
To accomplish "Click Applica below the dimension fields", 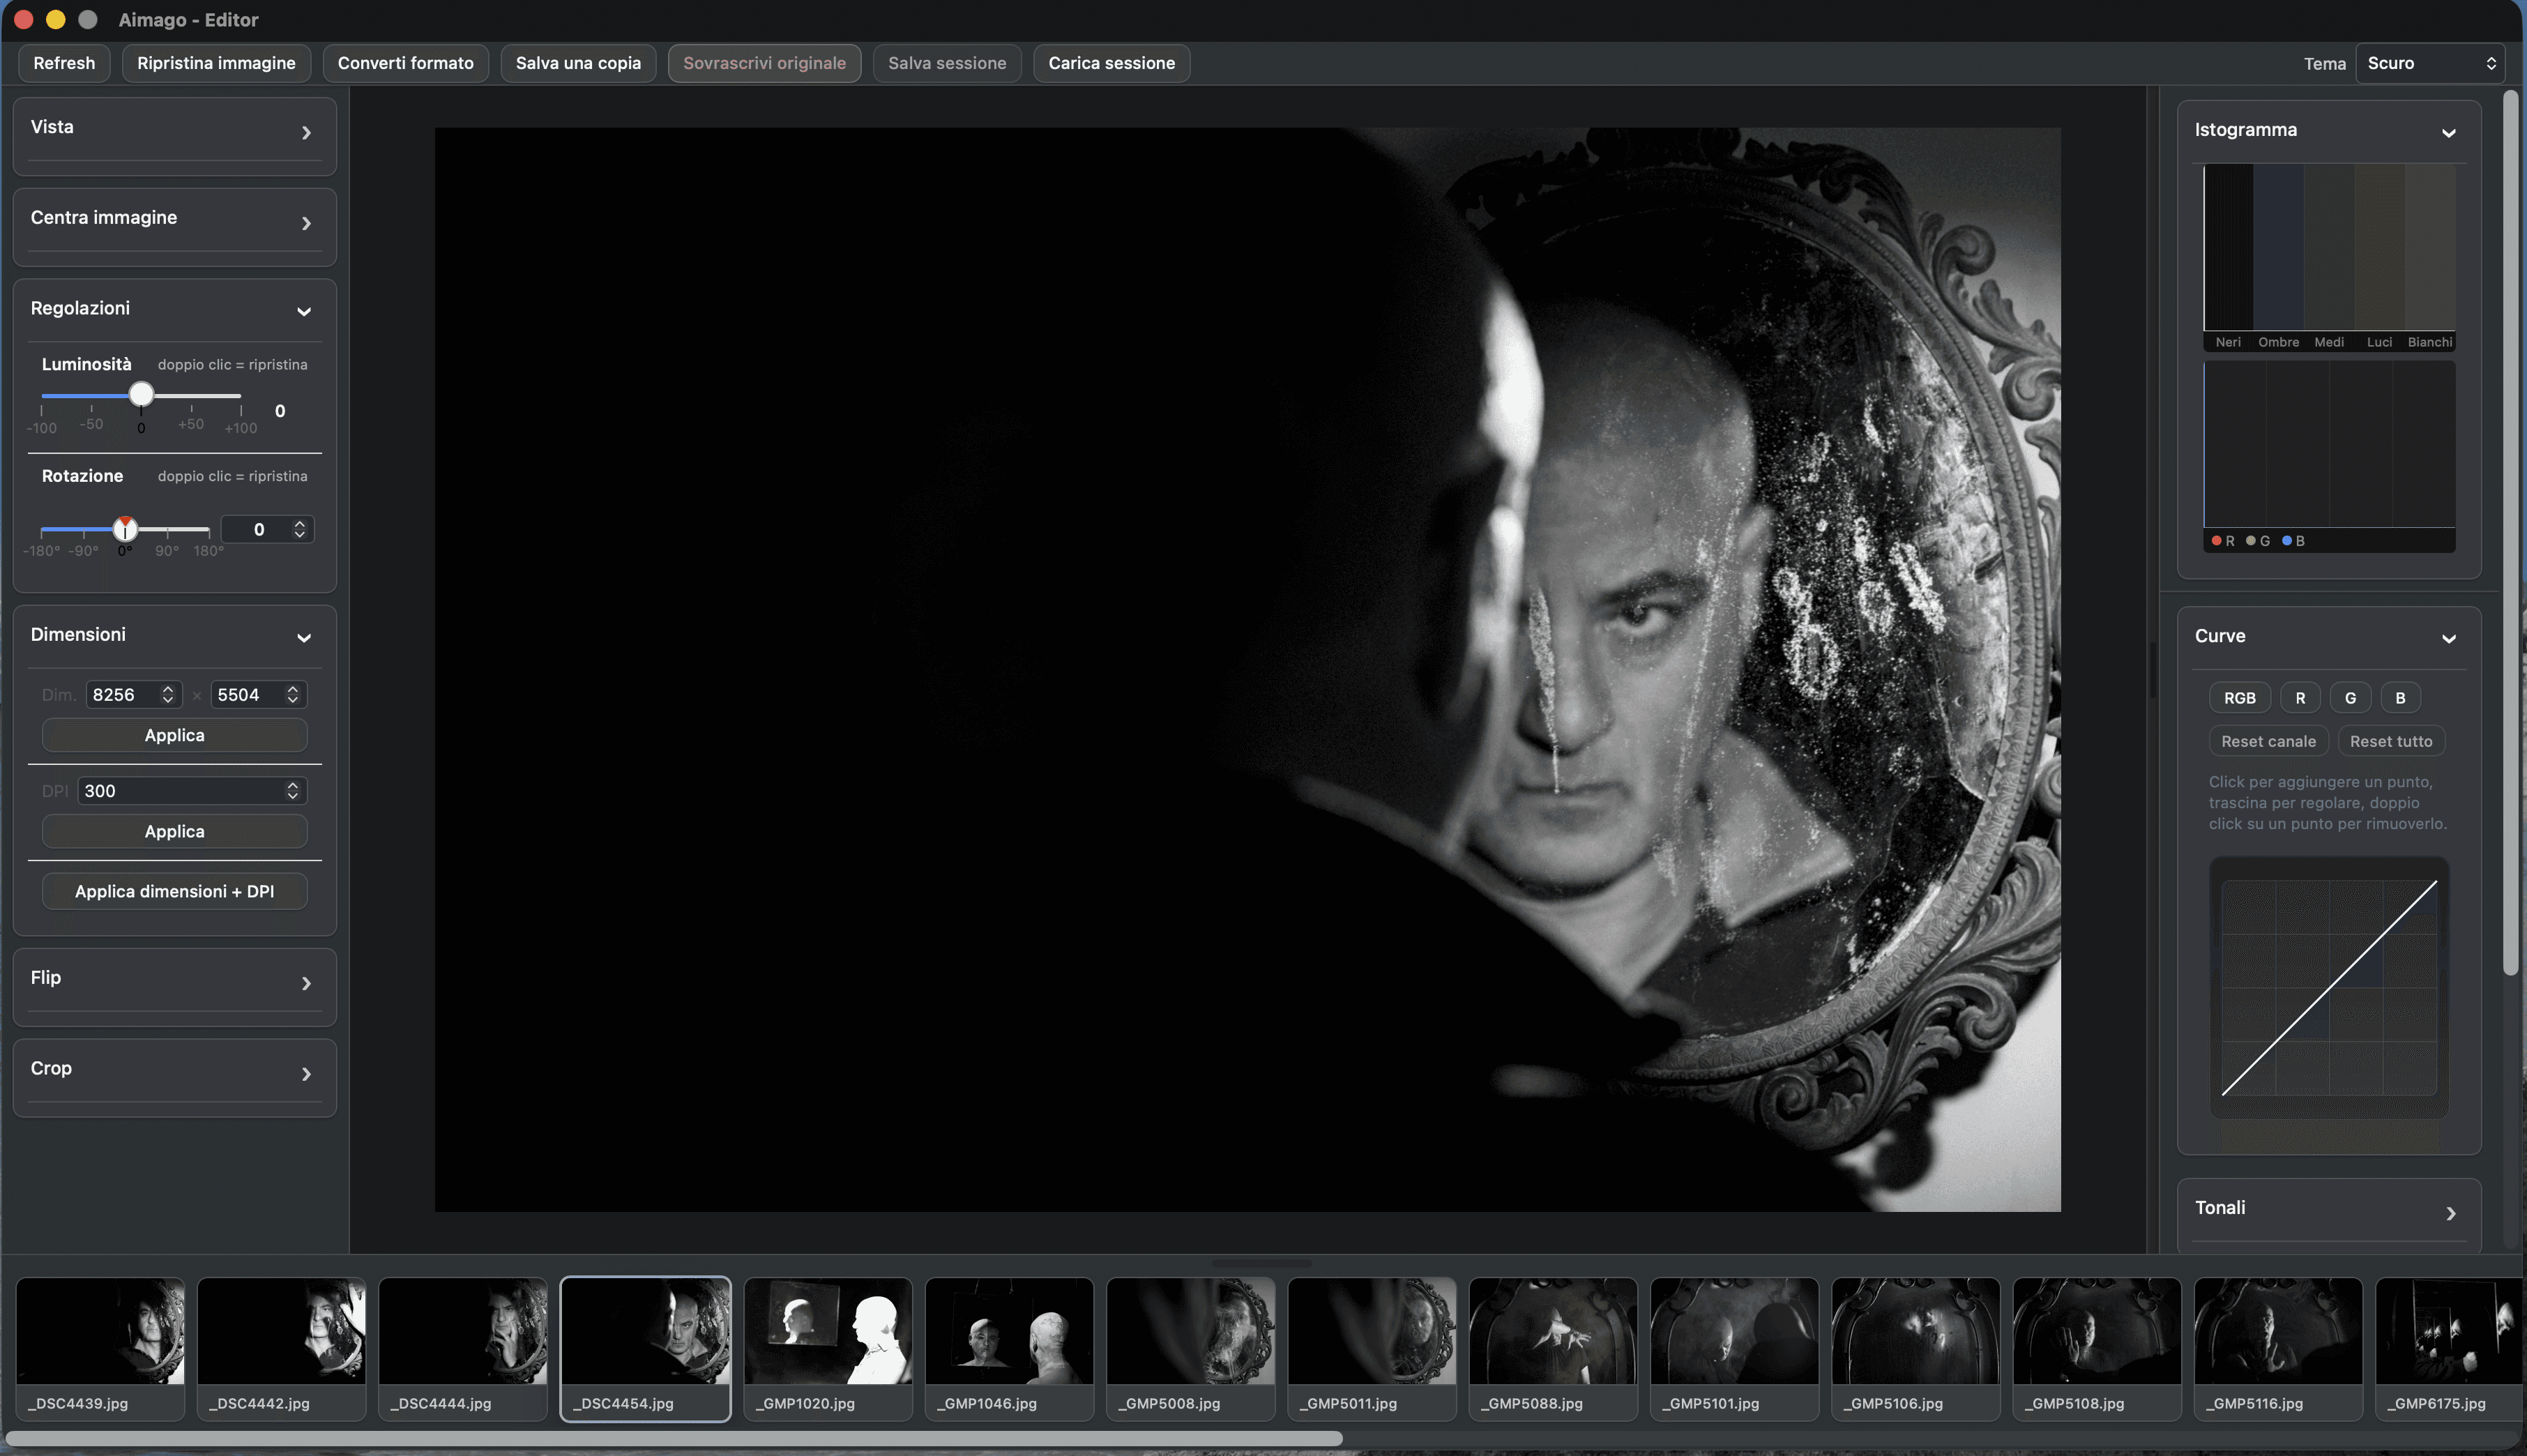I will tap(174, 735).
